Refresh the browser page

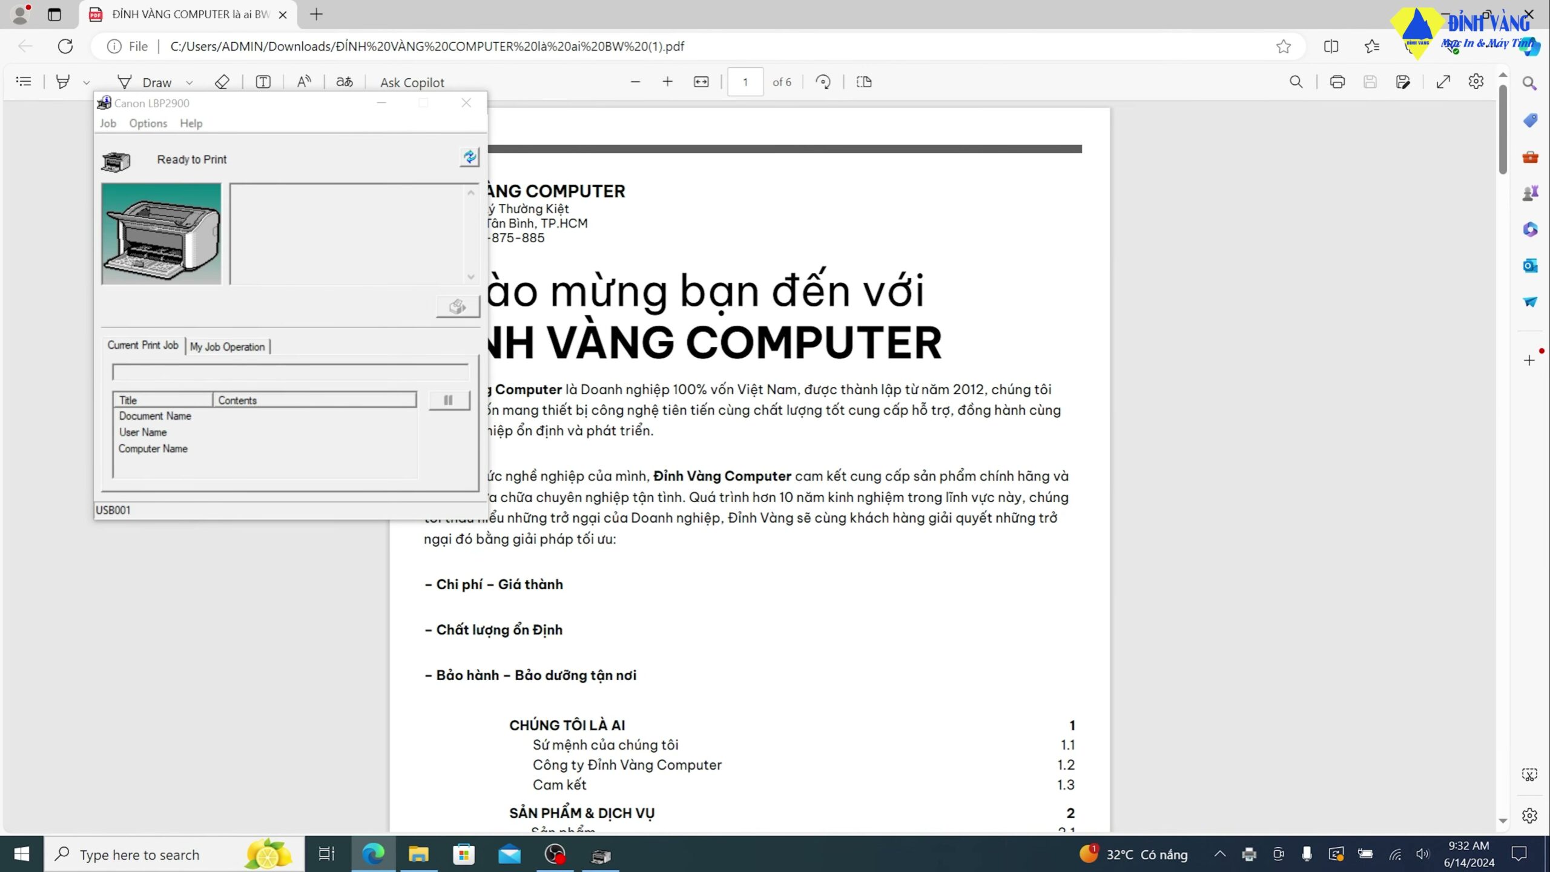pos(65,46)
